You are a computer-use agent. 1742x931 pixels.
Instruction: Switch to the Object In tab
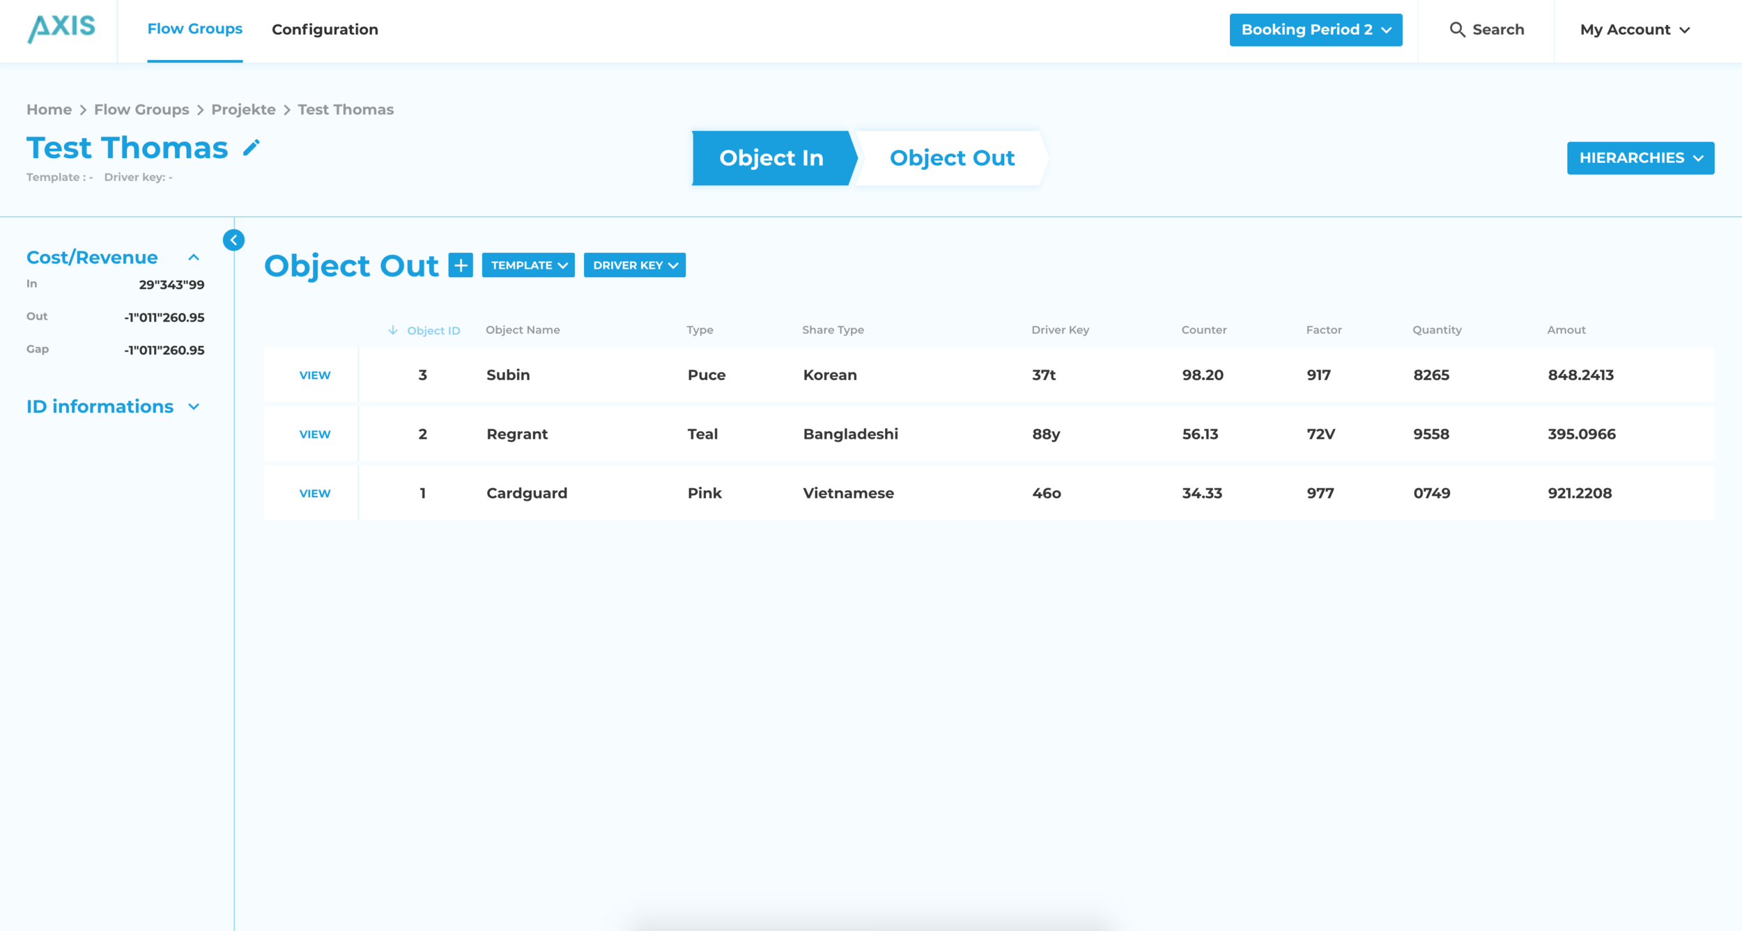pos(771,158)
